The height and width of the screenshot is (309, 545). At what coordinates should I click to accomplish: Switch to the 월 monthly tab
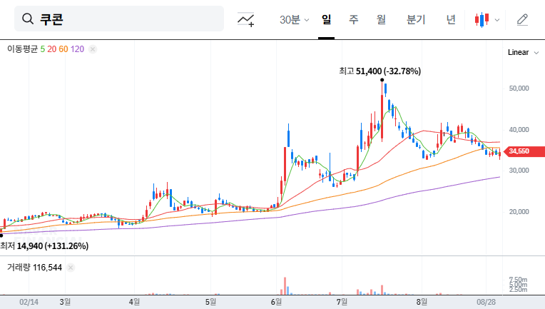[382, 19]
